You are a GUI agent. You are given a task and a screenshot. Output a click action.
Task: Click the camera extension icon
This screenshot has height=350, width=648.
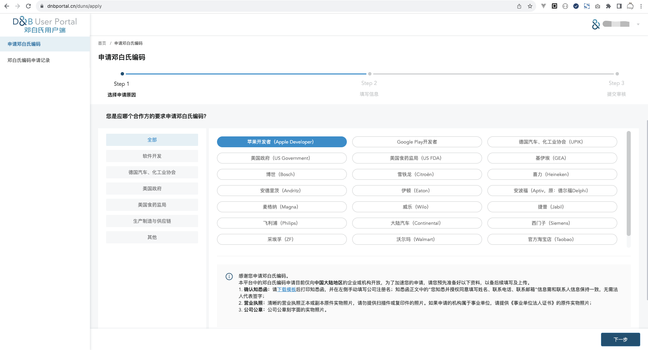598,6
